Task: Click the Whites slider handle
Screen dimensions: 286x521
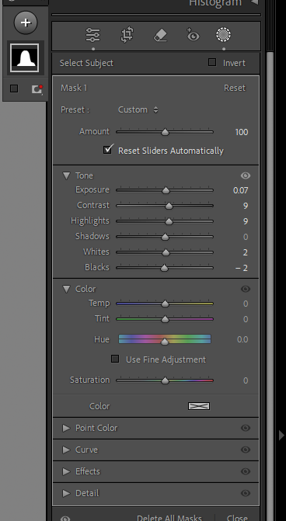Action: click(x=166, y=252)
